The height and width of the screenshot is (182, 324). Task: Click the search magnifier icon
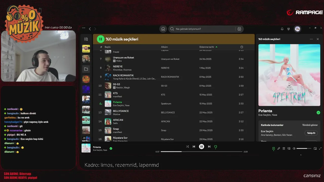(x=172, y=29)
